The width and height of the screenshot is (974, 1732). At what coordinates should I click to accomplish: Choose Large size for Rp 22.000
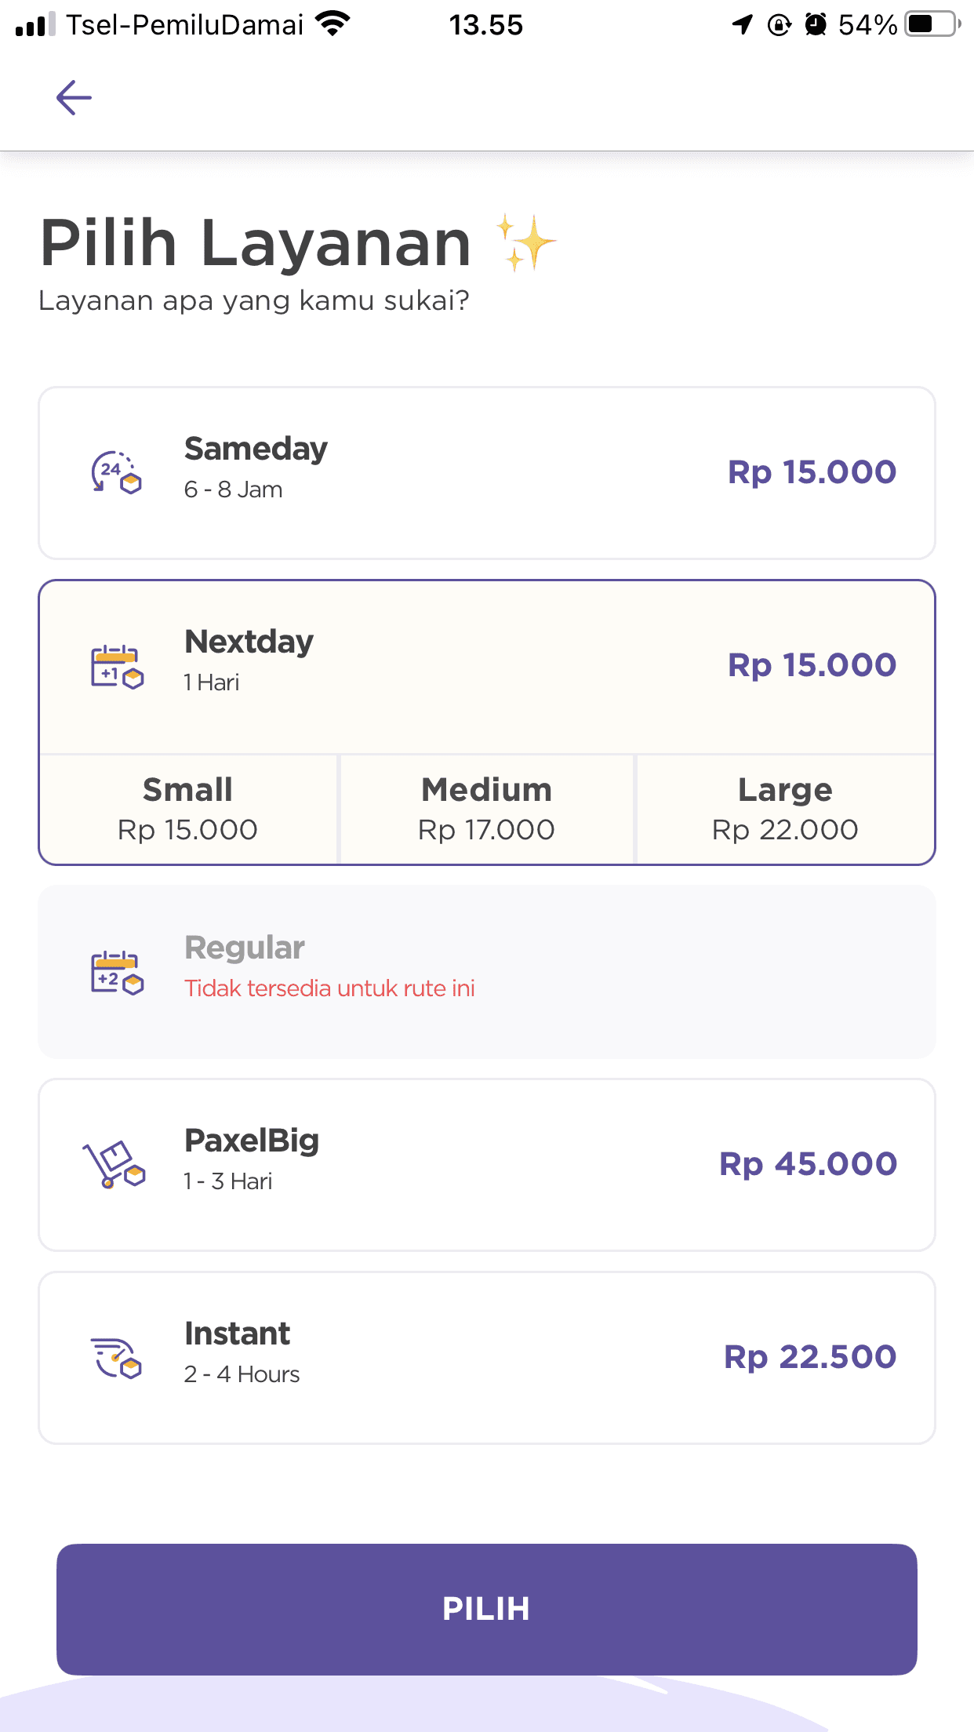[x=785, y=809]
